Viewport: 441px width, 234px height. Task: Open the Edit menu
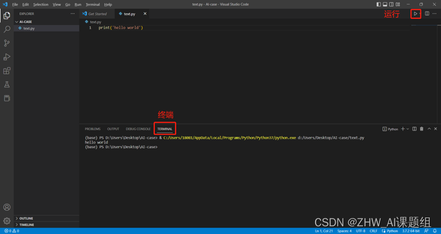click(x=25, y=4)
